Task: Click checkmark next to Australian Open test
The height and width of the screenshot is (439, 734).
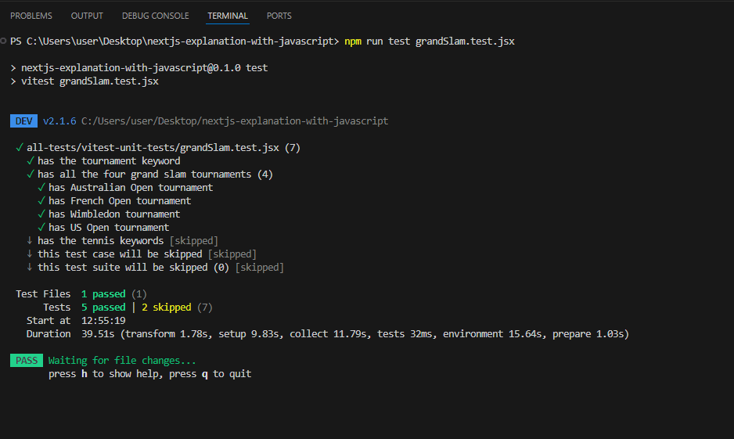Action: point(41,188)
